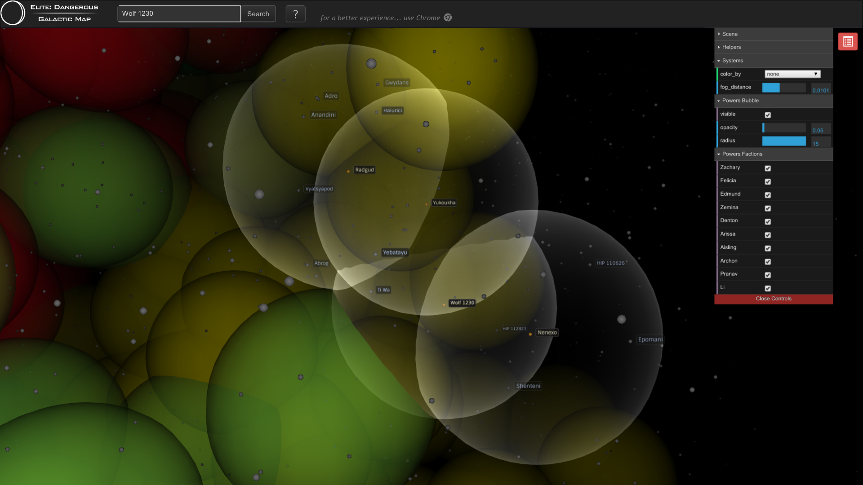
Task: Click the red list panel icon
Action: 848,42
